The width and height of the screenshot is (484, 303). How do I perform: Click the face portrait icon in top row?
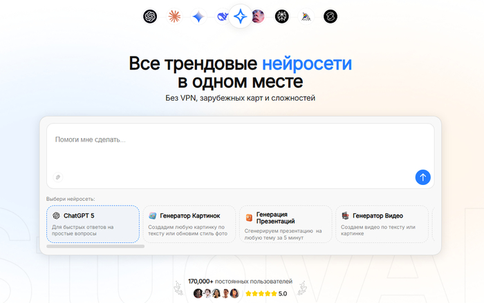click(x=259, y=17)
